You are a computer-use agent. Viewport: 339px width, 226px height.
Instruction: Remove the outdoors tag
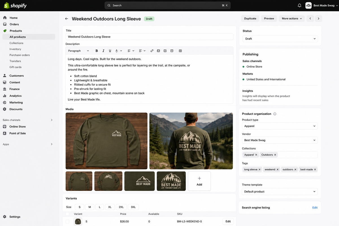point(295,169)
